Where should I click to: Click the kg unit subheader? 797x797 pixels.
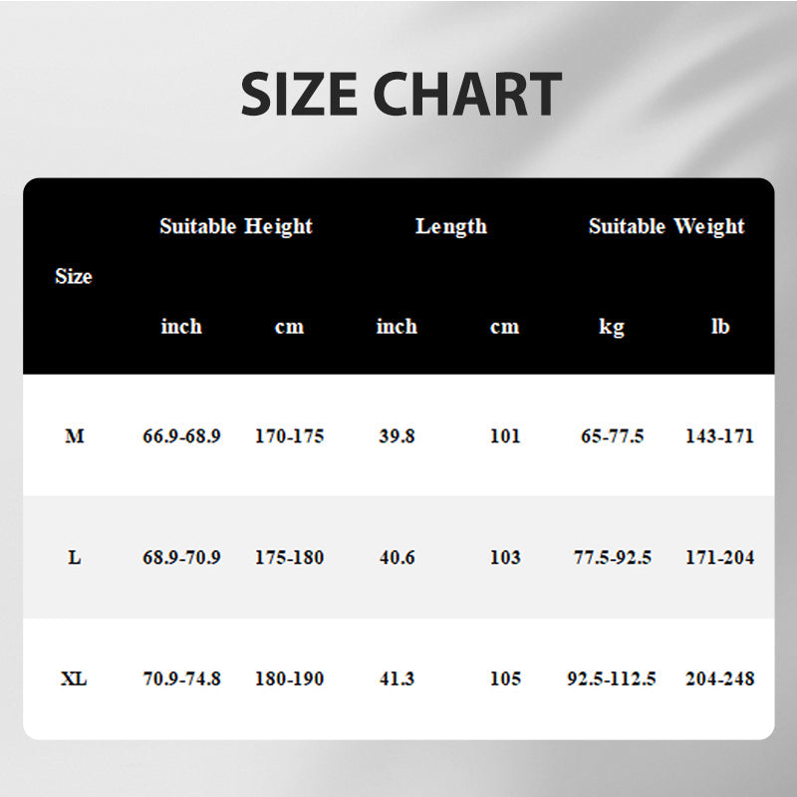[612, 327]
